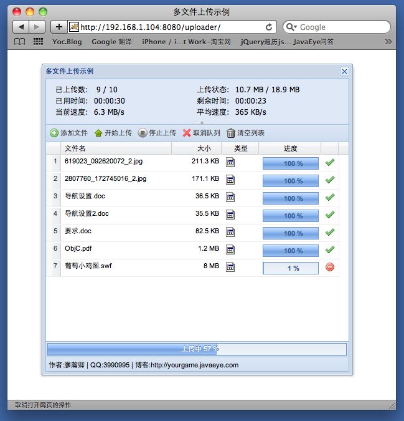This screenshot has width=404, height=421.
Task: Sort by 文件名 column header
Action: pos(116,148)
